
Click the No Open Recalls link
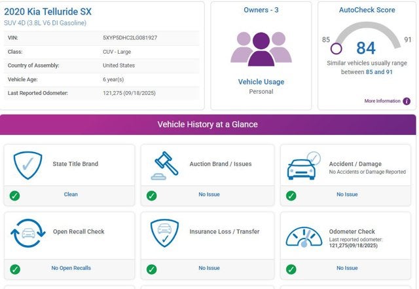(71, 268)
